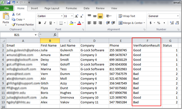This screenshot has width=182, height=109.
Task: Click the Orientation text-angle icon
Action: [x=108, y=16]
